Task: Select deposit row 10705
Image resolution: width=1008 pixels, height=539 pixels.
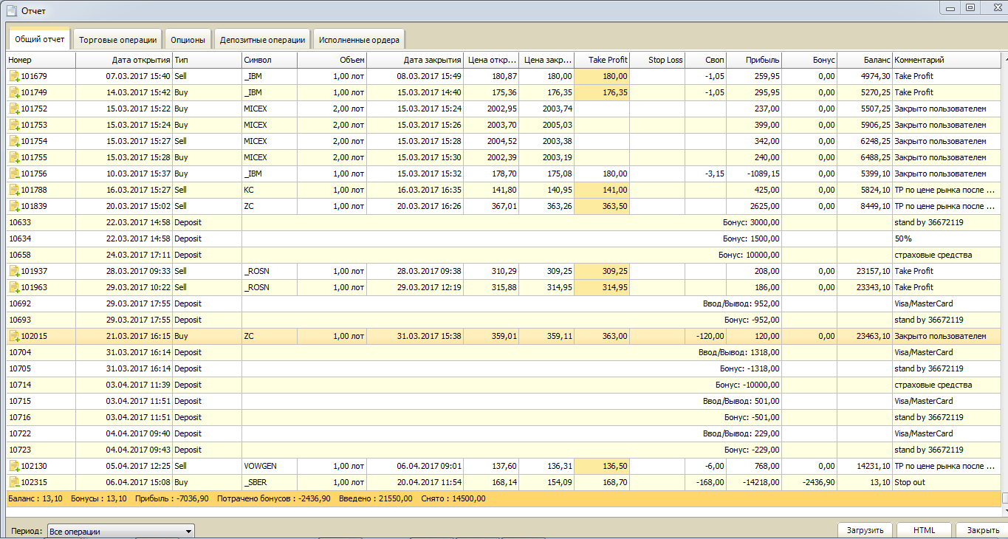Action: point(503,368)
